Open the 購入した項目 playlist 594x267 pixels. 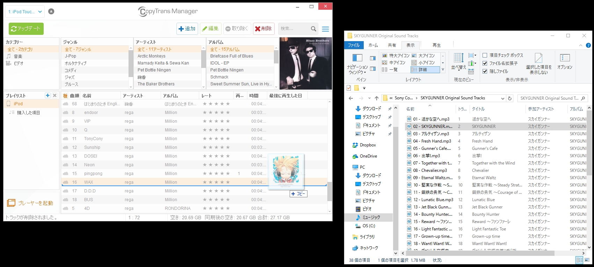(x=29, y=113)
